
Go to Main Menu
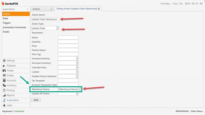[x=197, y=111]
